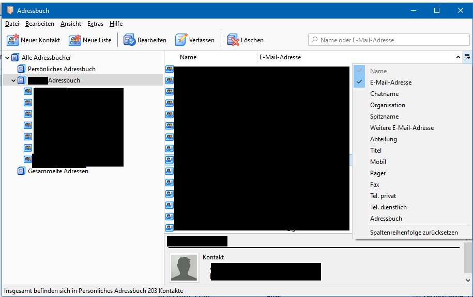
Task: Sort contacts by the Name column header
Action: click(x=188, y=57)
